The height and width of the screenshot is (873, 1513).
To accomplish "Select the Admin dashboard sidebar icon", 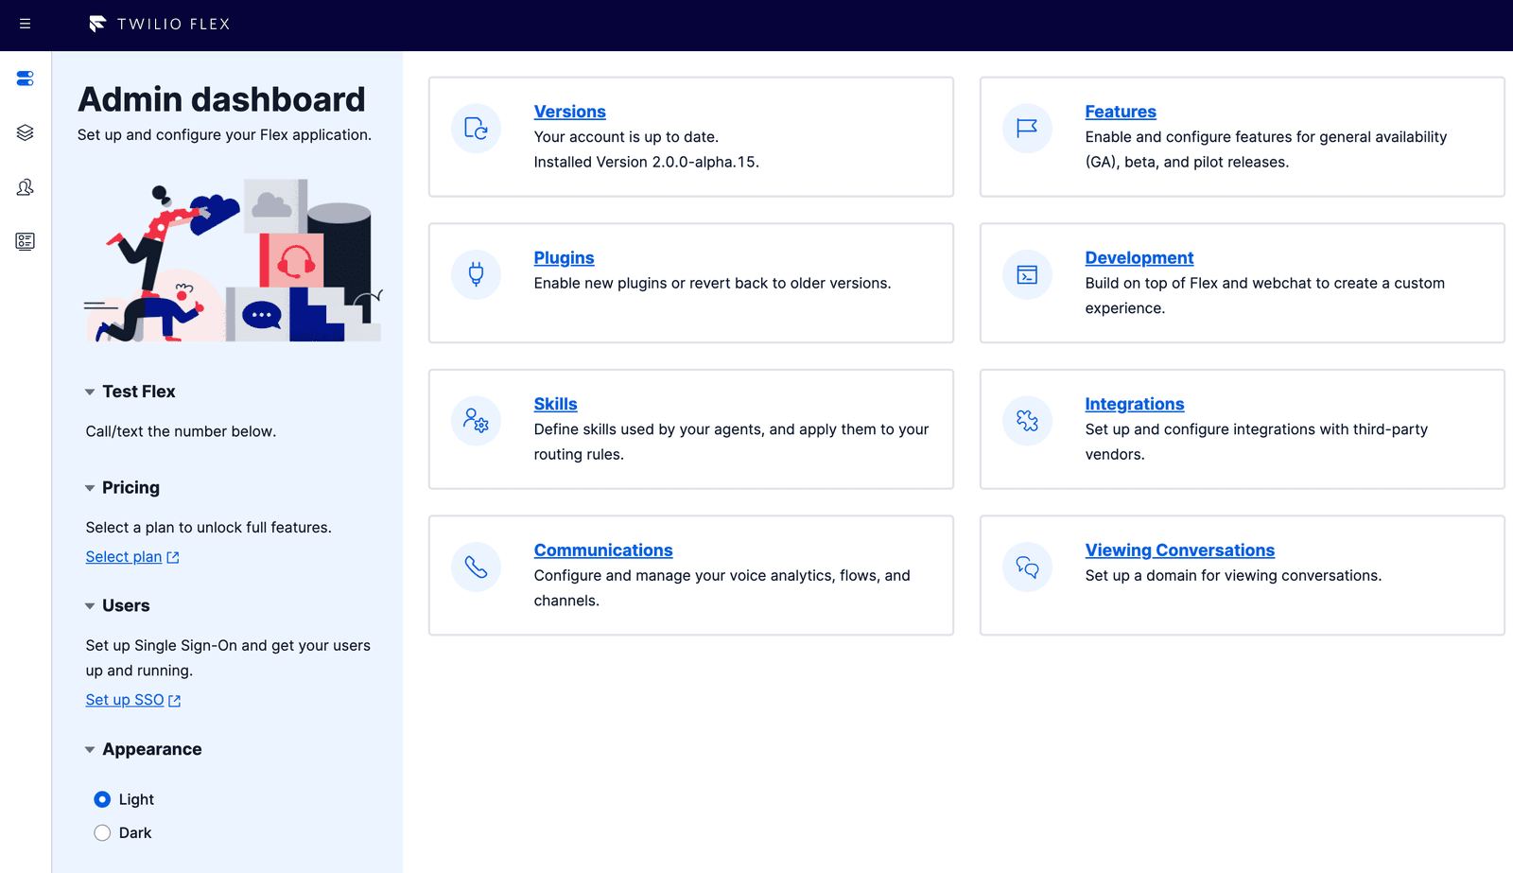I will coord(25,79).
